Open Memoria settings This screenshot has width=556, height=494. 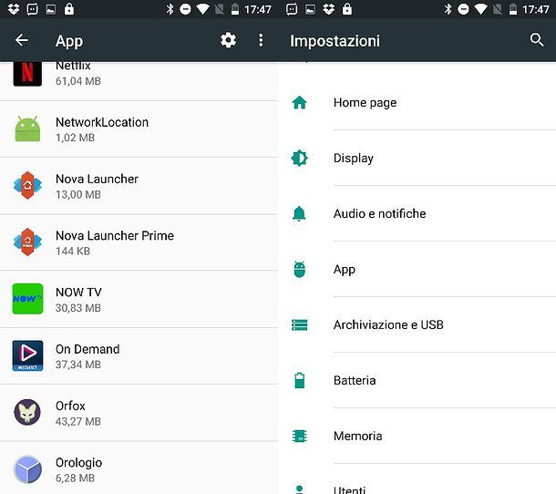click(x=417, y=436)
